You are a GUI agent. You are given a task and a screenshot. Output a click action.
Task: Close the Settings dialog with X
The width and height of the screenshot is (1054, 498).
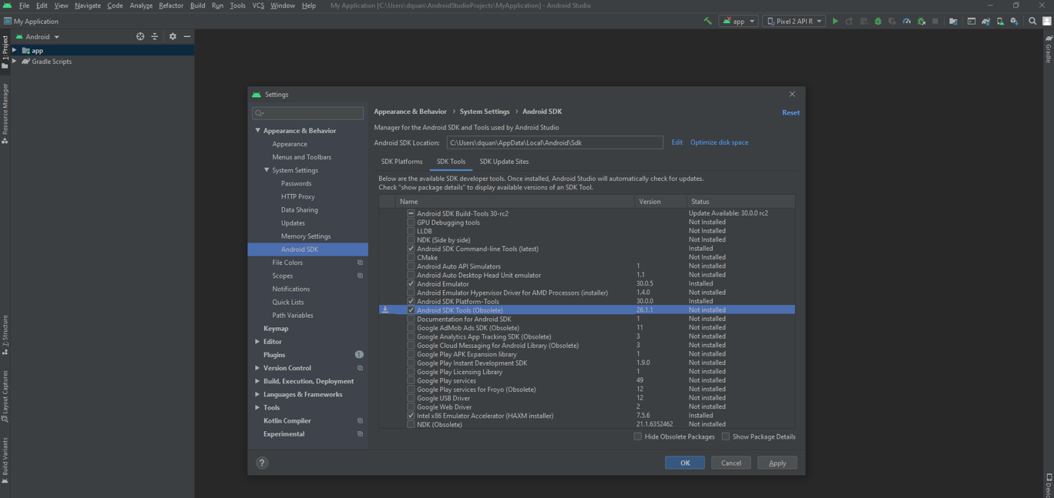[x=792, y=94]
